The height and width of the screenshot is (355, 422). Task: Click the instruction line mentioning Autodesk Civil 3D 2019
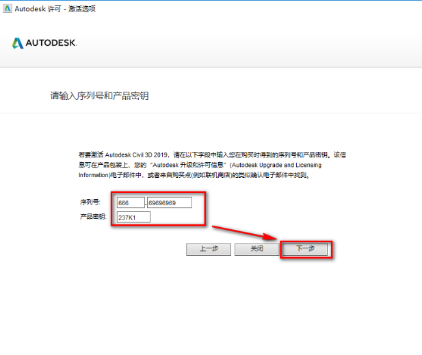(x=212, y=155)
